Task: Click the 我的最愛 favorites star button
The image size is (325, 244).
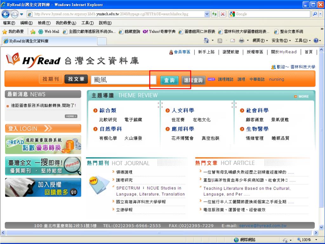Action: click(13, 31)
